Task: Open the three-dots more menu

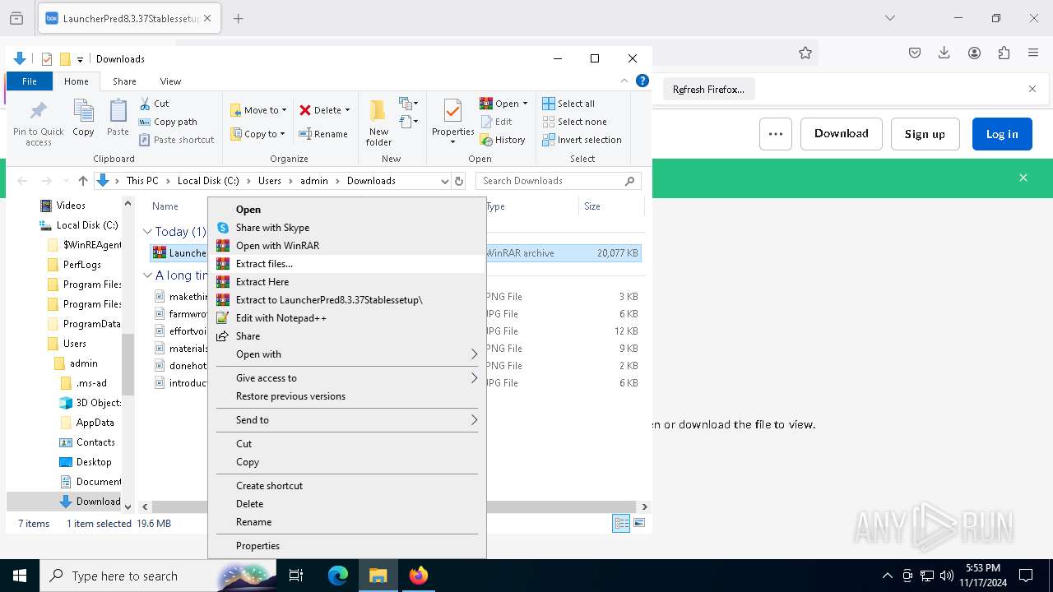Action: [x=775, y=134]
